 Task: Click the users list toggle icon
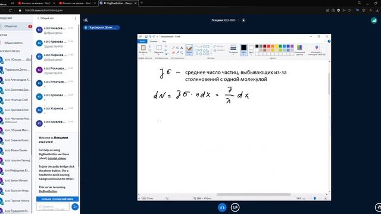[x=86, y=20]
